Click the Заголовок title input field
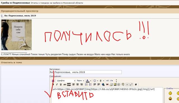The width and height of the screenshot is (179, 103). pos(86,72)
